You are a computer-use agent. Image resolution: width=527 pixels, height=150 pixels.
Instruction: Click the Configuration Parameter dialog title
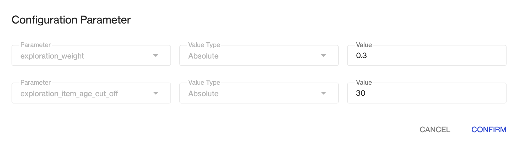tap(71, 20)
